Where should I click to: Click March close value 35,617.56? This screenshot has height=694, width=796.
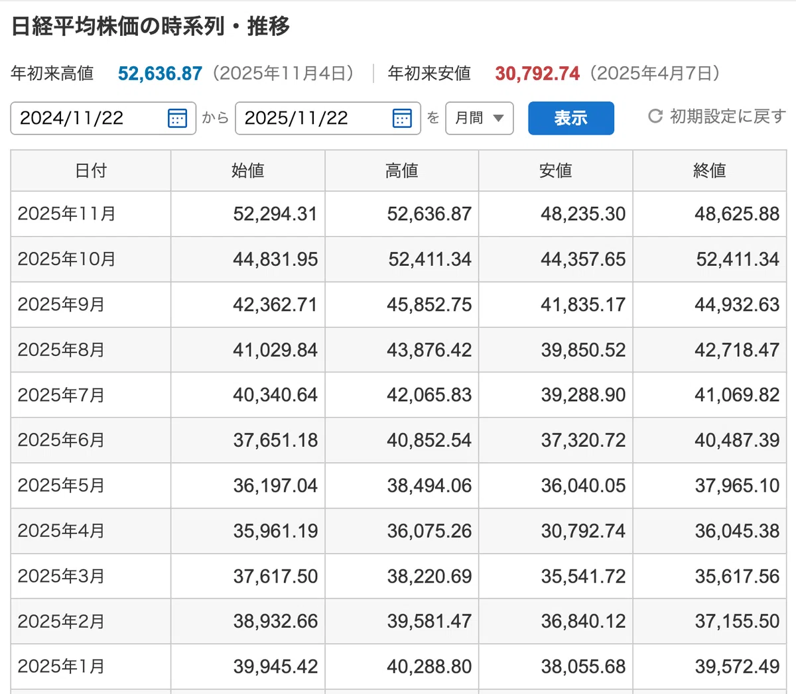pos(737,576)
